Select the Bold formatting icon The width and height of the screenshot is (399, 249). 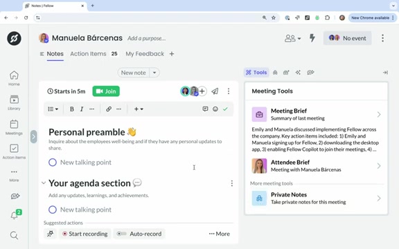[72, 109]
